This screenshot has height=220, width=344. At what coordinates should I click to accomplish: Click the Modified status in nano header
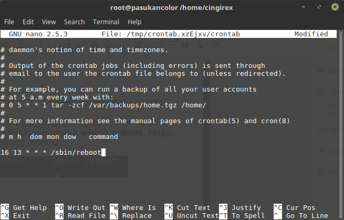(310, 34)
